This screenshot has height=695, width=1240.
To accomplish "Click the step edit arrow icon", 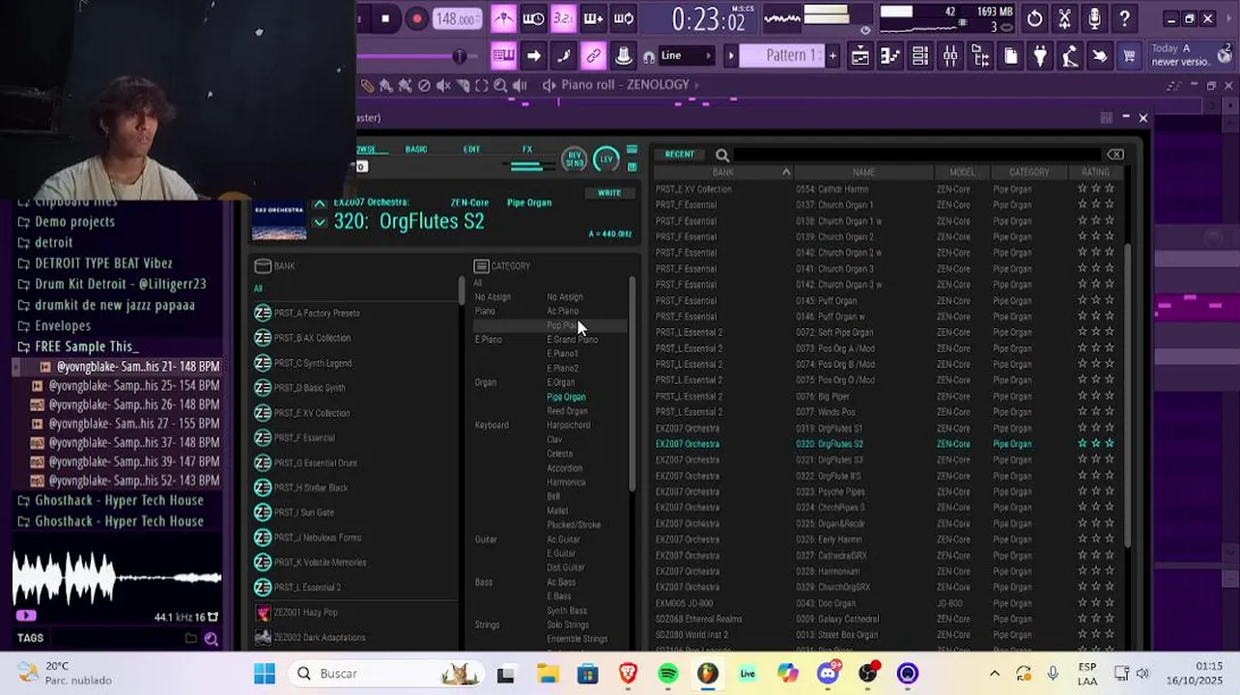I will tap(533, 56).
